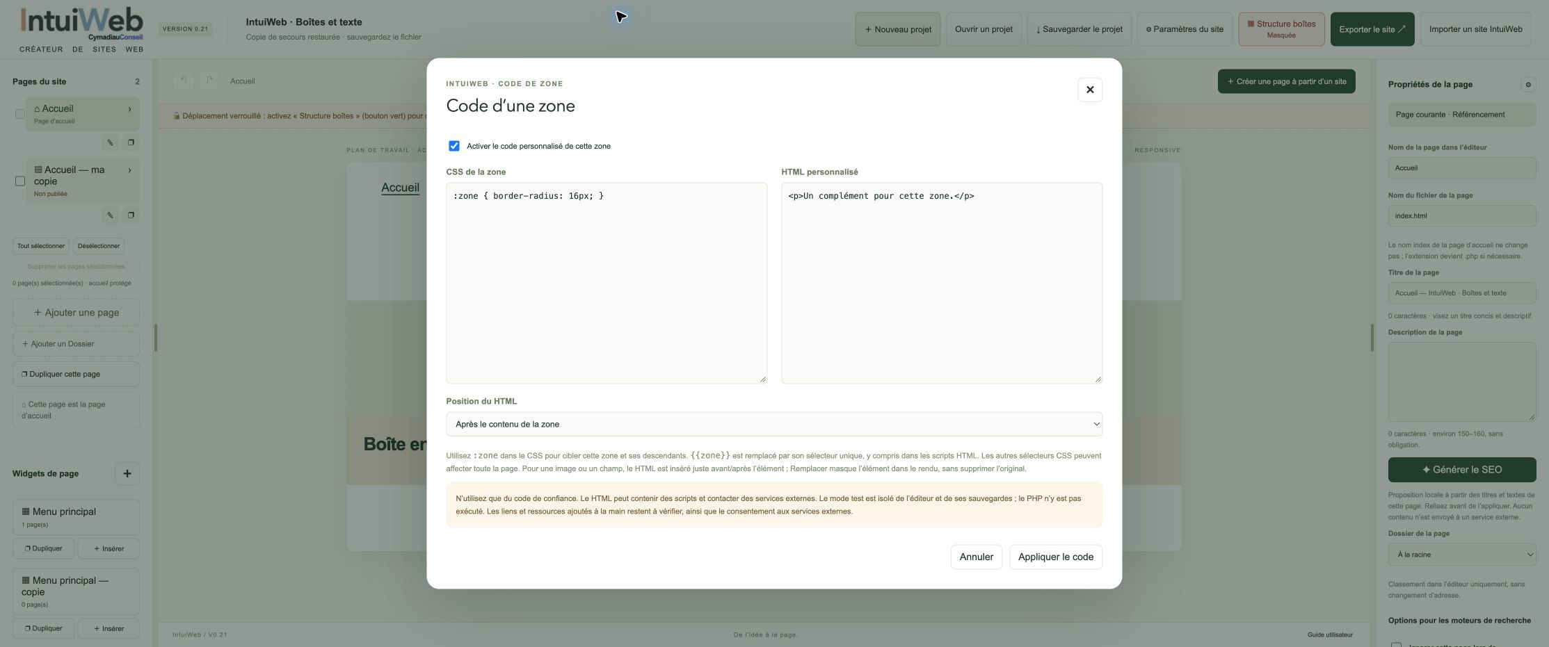This screenshot has height=647, width=1549.
Task: Open the page properties gear icon
Action: coord(1528,85)
